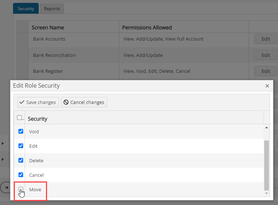
Task: Toggle the select-all Security header checkbox
Action: coord(19,118)
